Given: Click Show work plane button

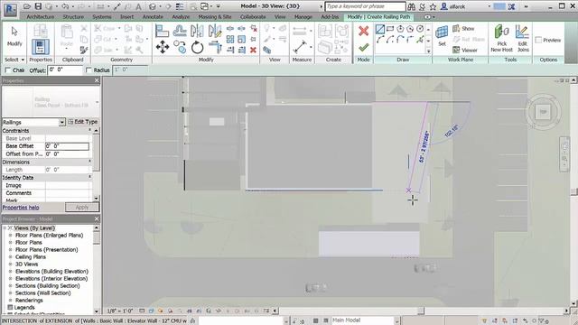Looking at the screenshot, I should coord(463,28).
